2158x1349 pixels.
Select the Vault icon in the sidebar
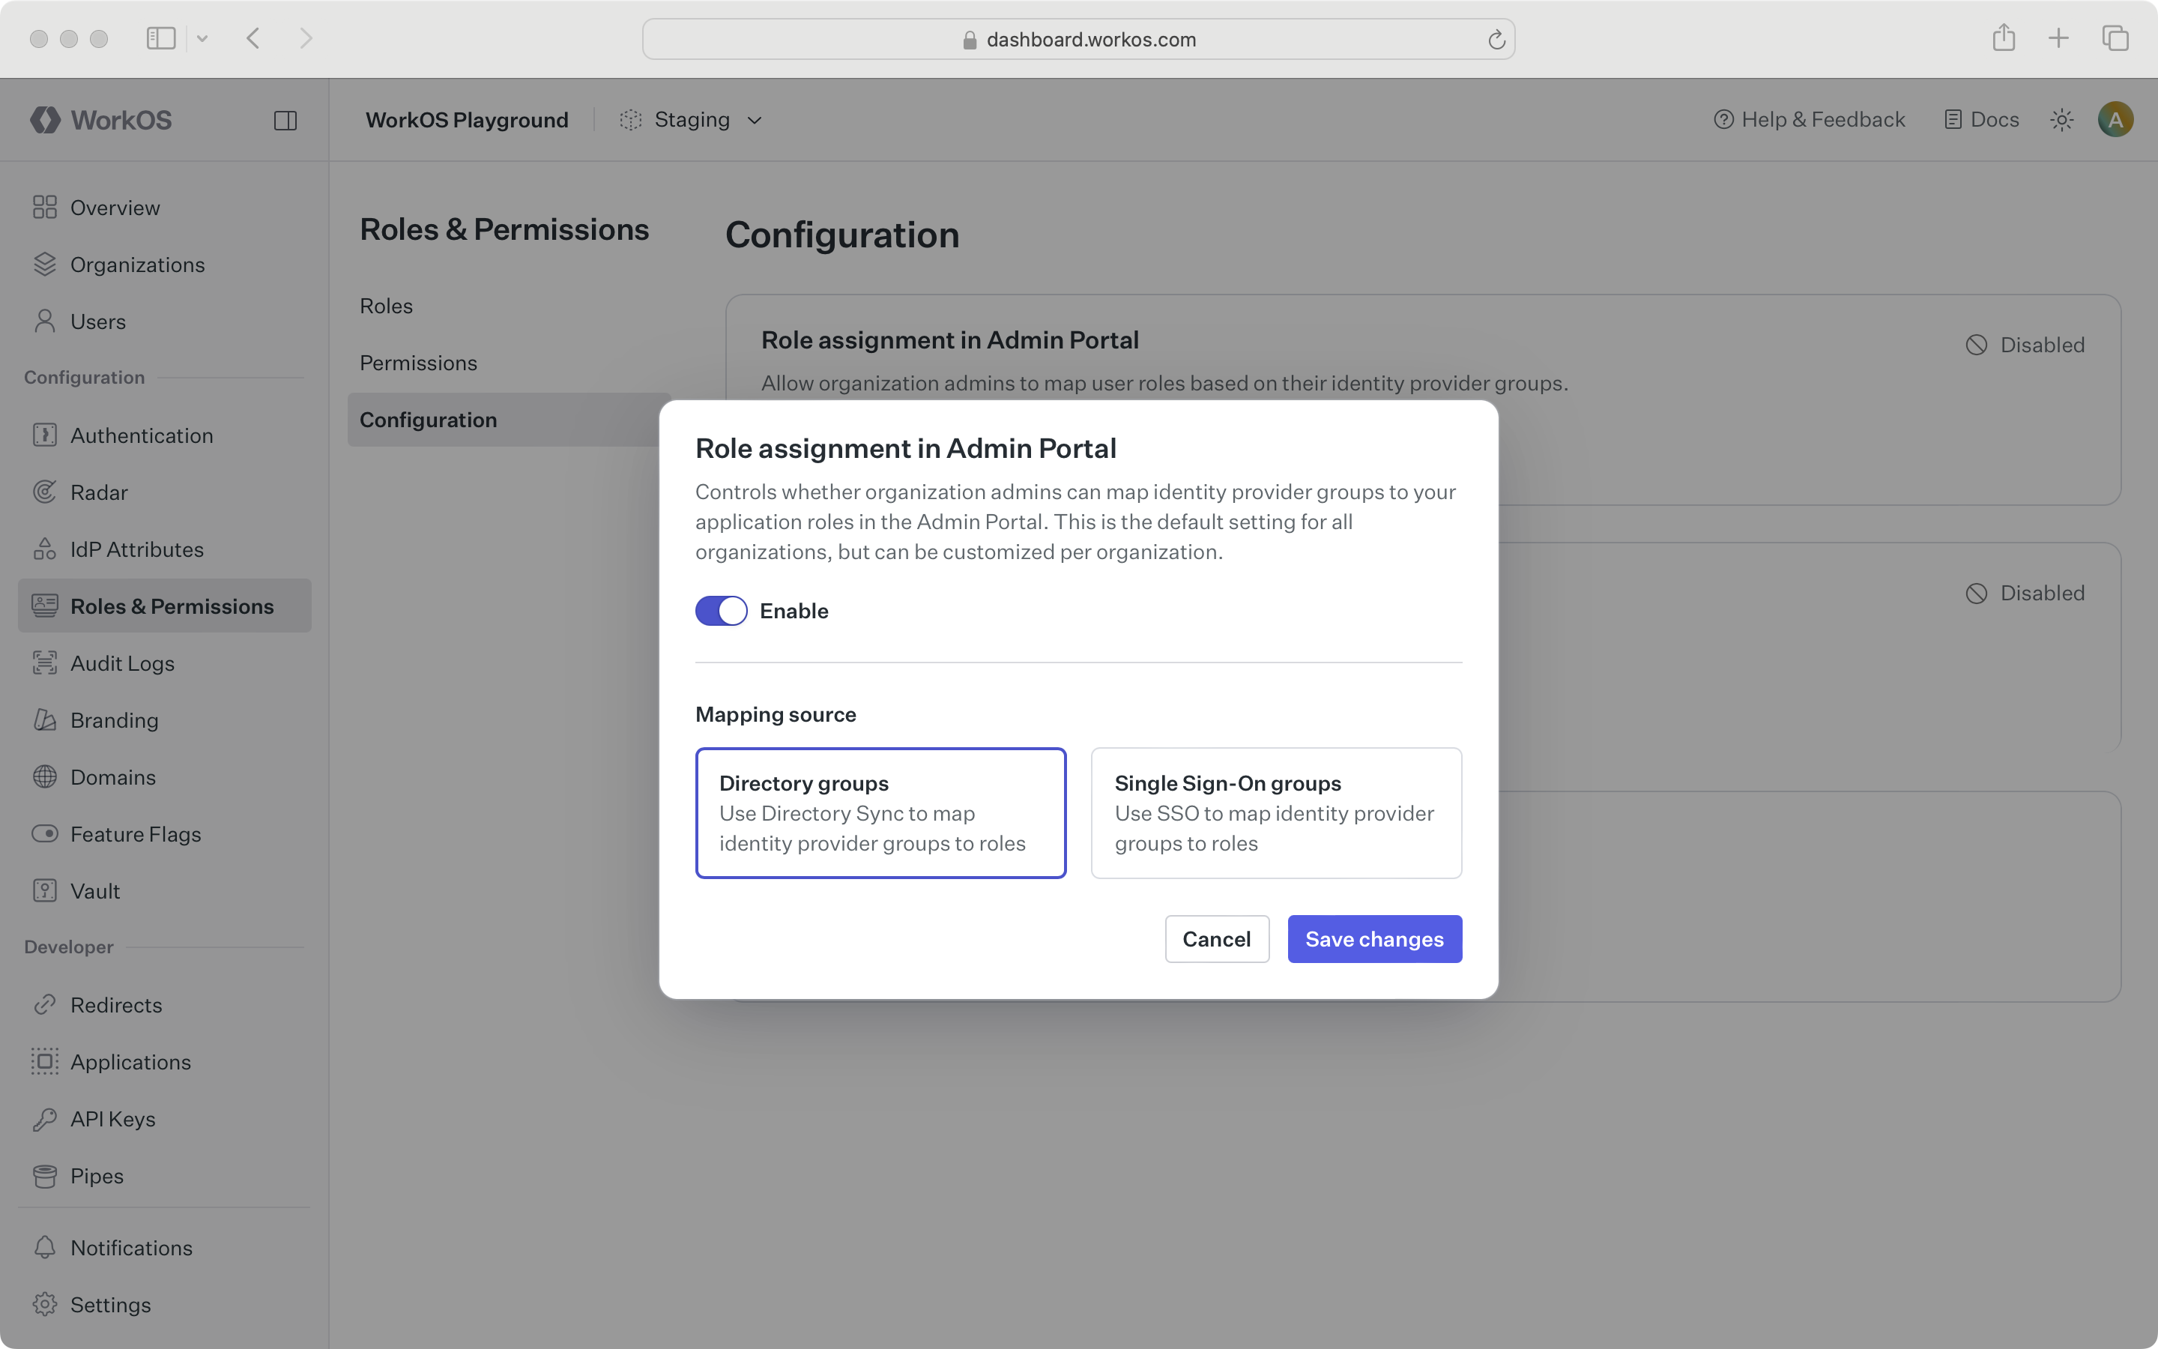pos(45,890)
